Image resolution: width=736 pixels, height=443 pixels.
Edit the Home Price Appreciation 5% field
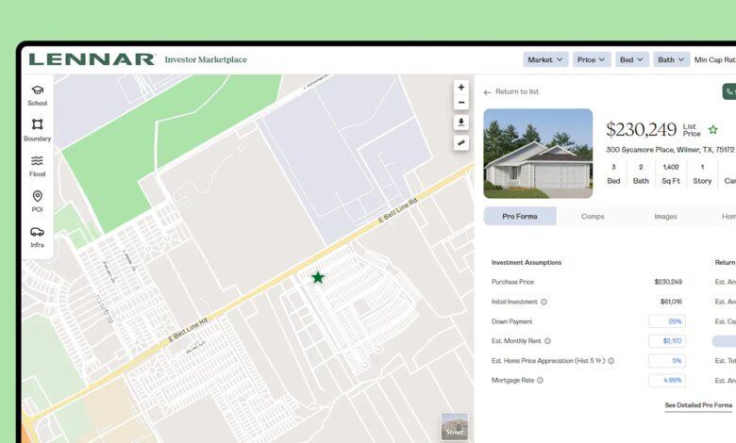click(x=666, y=361)
